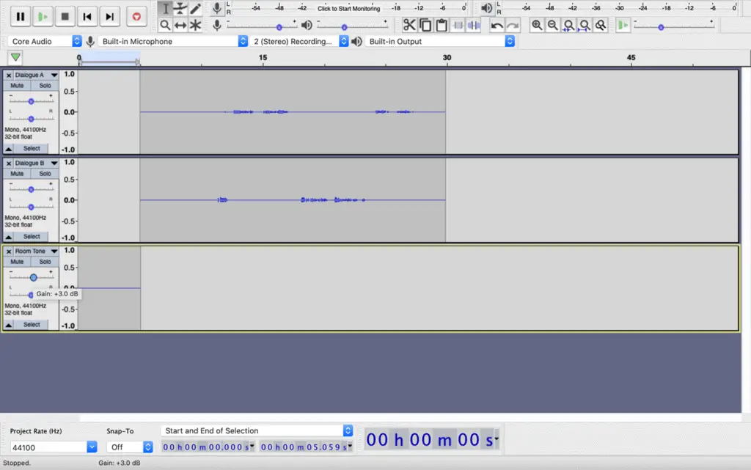Open the Built-in Output device dropdown
Screen dimensions: 751x470
click(x=440, y=42)
